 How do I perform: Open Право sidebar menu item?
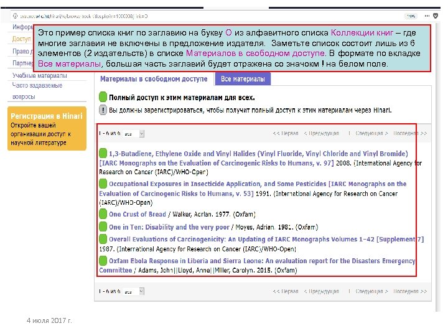click(22, 51)
